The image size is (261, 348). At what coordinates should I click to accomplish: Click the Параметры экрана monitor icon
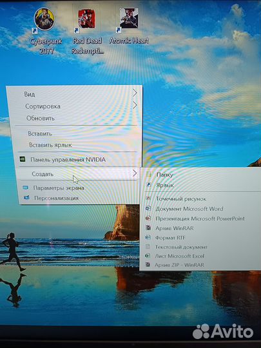point(26,188)
